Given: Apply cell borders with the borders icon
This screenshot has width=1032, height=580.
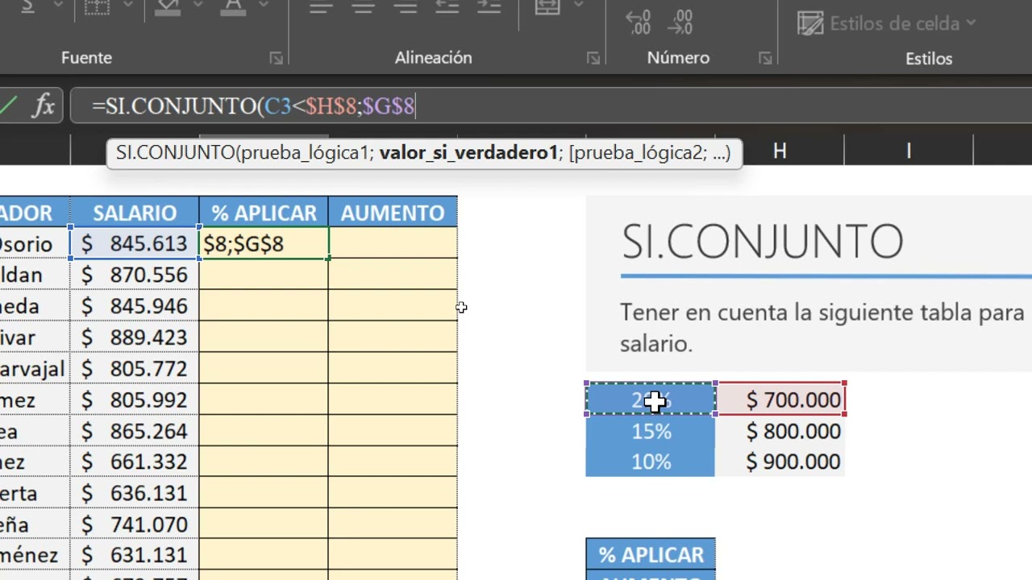Looking at the screenshot, I should pos(97,6).
